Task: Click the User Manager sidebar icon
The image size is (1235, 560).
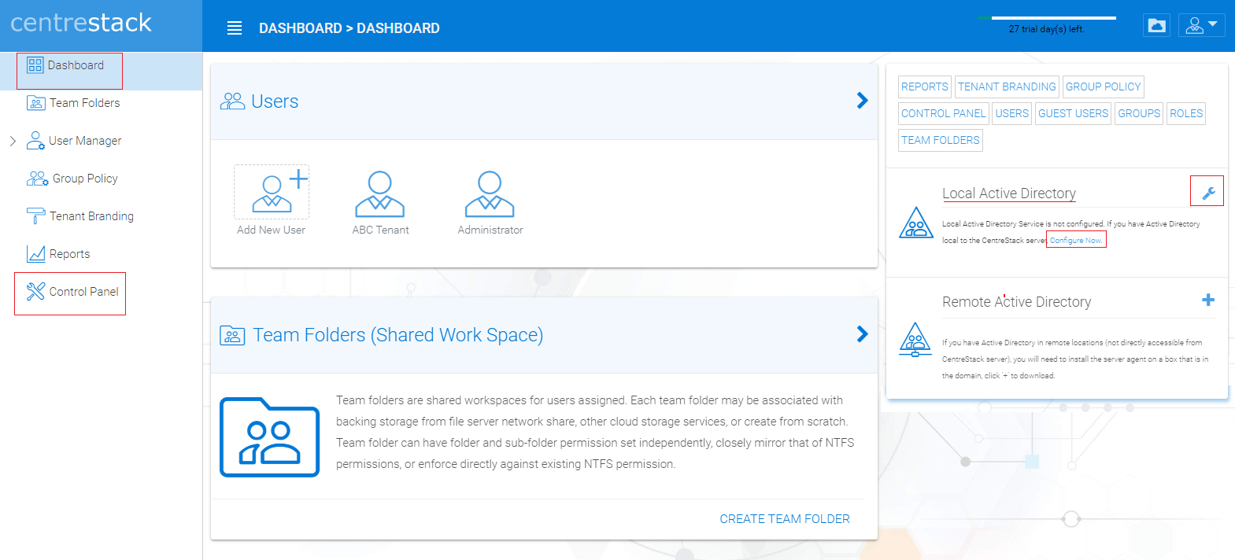Action: [35, 141]
